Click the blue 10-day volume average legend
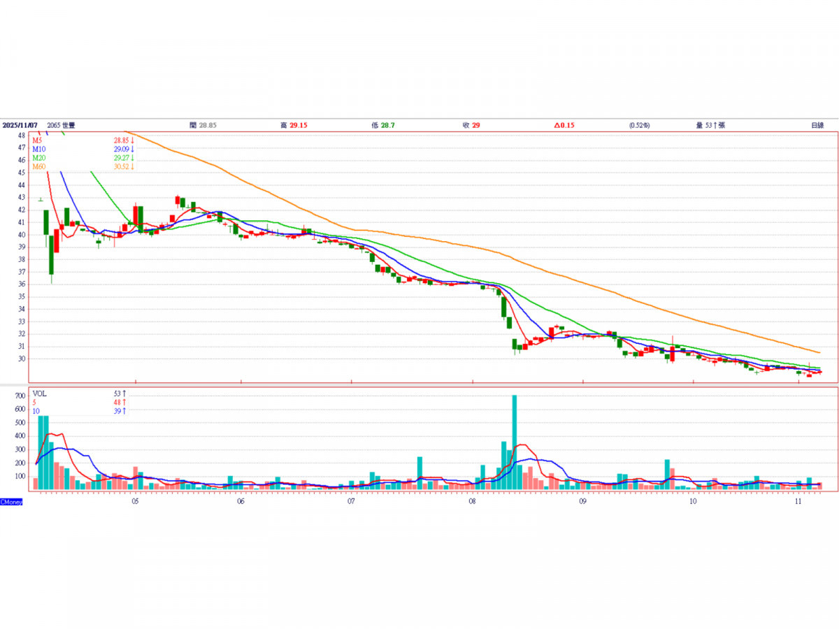Image resolution: width=839 pixels, height=629 pixels. pyautogui.click(x=36, y=411)
